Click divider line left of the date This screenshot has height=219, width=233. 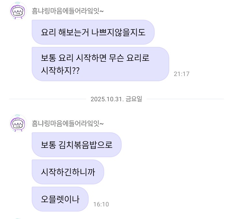click(48, 99)
